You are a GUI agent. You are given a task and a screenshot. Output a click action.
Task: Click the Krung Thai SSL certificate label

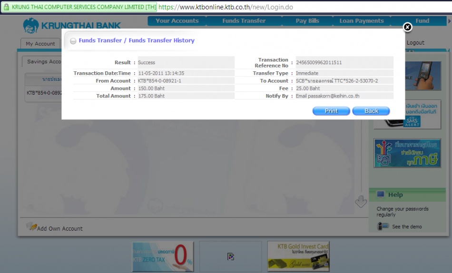click(x=84, y=7)
